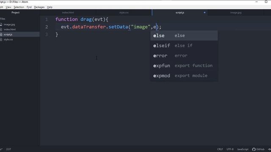Screen dimensions: 271x152
Task: Minimize the Atom window
Action: [x=257, y=2]
